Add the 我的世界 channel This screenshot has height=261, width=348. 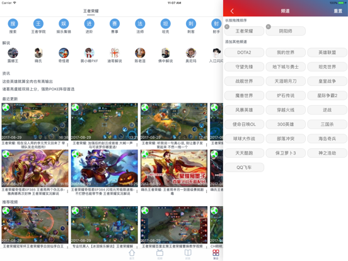pyautogui.click(x=286, y=52)
